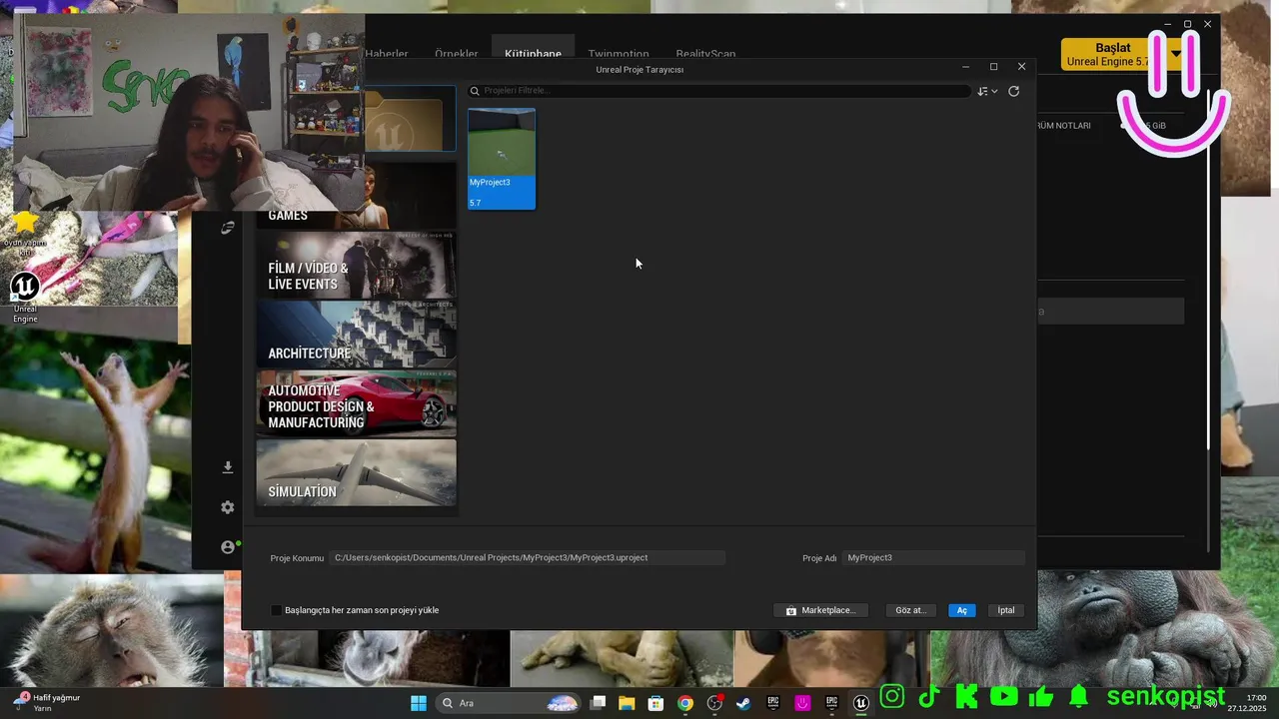The image size is (1279, 719).
Task: Switch to Twinmotion tab in Epic launcher
Action: pos(619,54)
